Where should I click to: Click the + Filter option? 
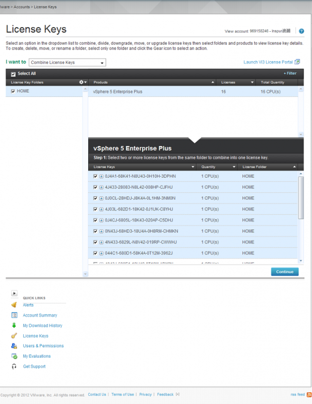tap(290, 74)
